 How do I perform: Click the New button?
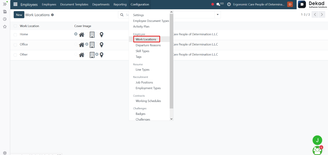[19, 15]
